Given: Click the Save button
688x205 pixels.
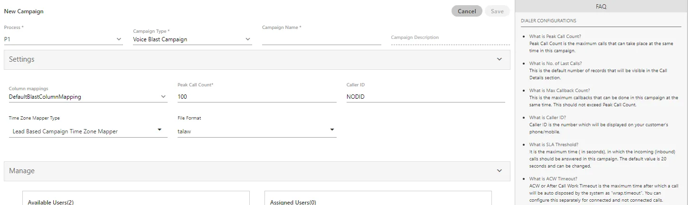Looking at the screenshot, I should (x=497, y=11).
